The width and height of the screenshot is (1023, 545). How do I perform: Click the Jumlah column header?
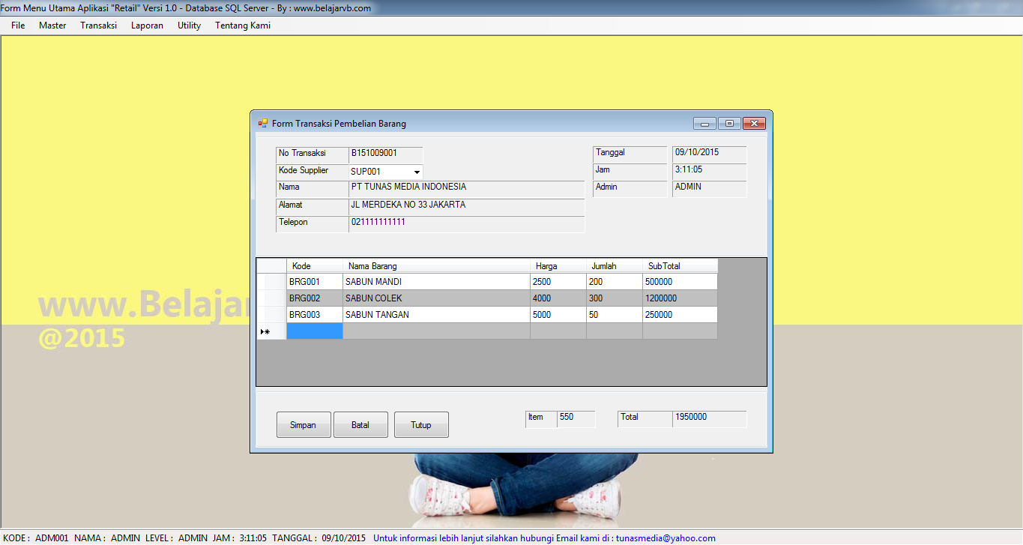click(615, 266)
